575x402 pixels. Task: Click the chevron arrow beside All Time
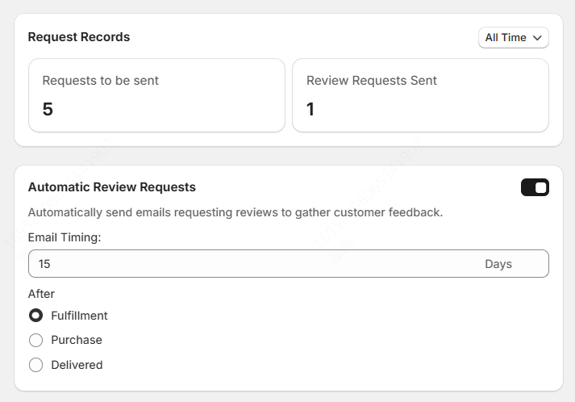537,38
